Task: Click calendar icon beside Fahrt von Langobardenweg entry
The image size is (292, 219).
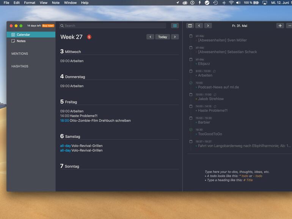Action: 191,141
